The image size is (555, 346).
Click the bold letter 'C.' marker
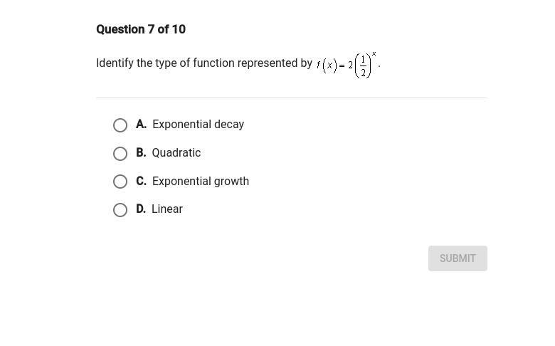point(141,181)
